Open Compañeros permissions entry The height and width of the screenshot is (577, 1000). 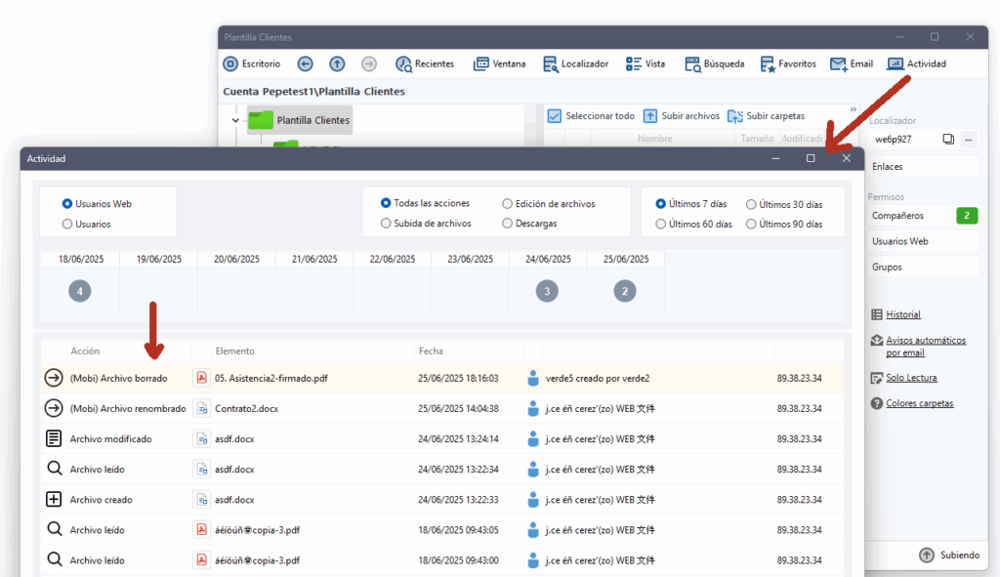924,216
